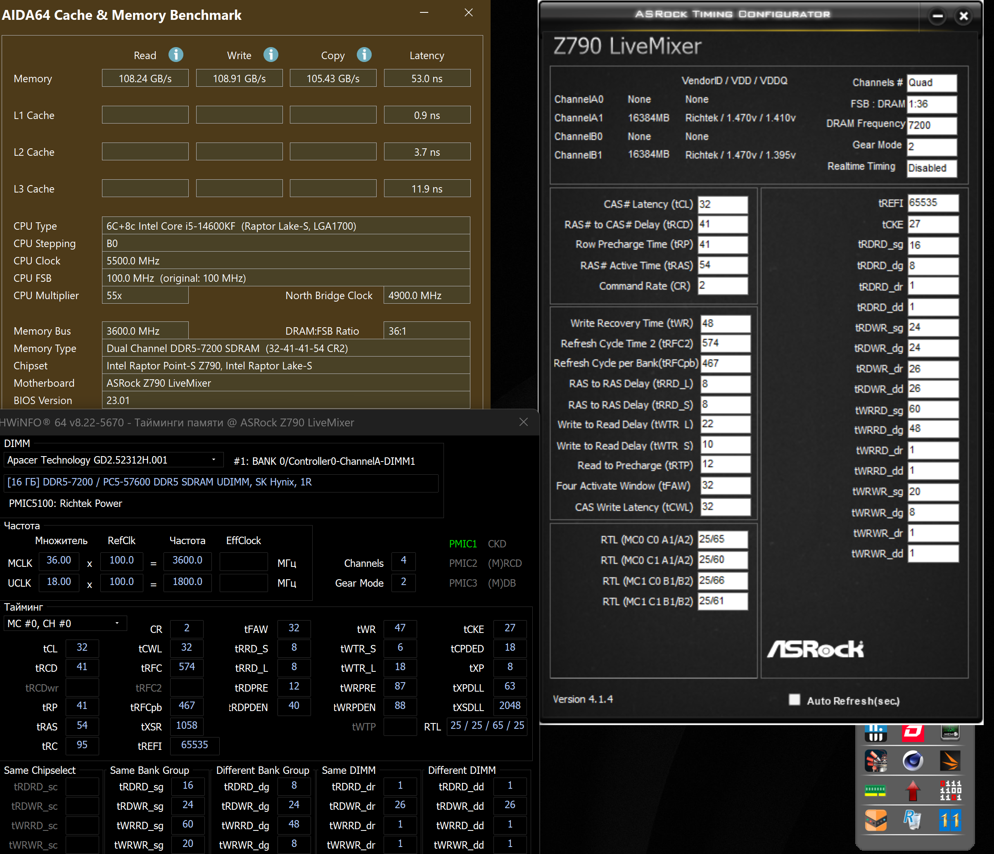Click the Write info icon in AIDA64

click(x=270, y=55)
